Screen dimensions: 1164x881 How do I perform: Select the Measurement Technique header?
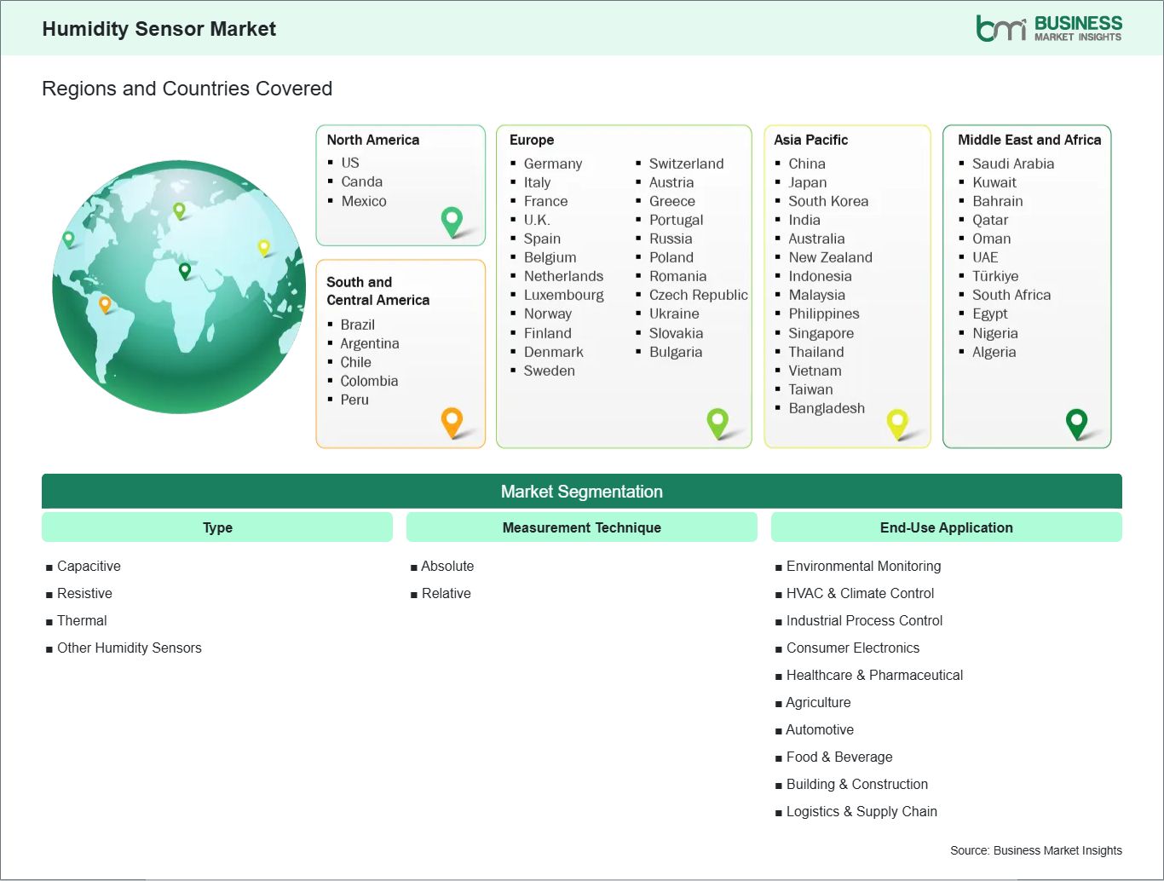click(x=581, y=527)
